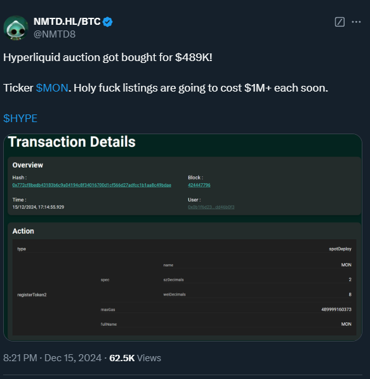Viewport: 370px width, 379px height.
Task: Click the $MON cashtag
Action: coord(52,88)
